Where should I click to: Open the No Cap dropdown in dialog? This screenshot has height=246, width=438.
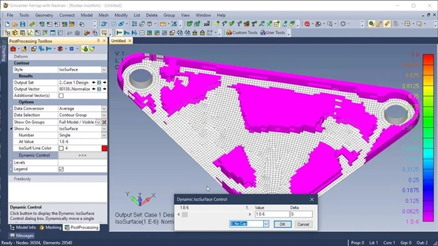tap(266, 224)
